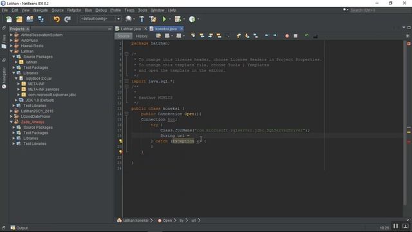Switch to the History view button
Screen dimensions: 412x232
[142, 36]
